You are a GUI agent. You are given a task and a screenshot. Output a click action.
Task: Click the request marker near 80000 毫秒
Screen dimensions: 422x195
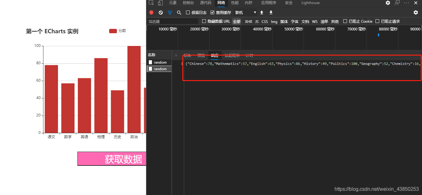pyautogui.click(x=378, y=35)
